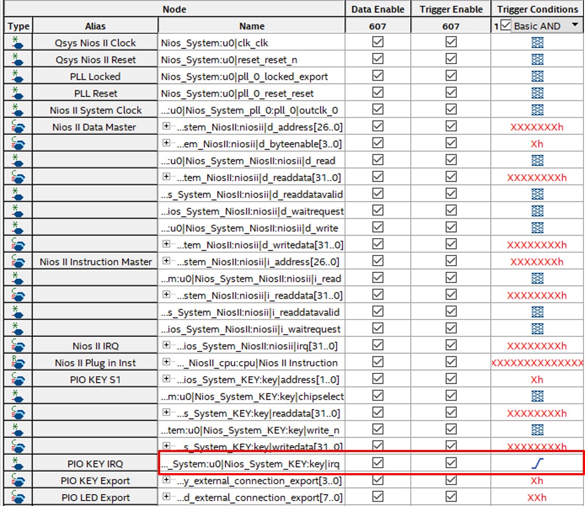Click the node type icon for Qsys Nios II Clock
This screenshot has height=506, width=585.
[x=17, y=43]
